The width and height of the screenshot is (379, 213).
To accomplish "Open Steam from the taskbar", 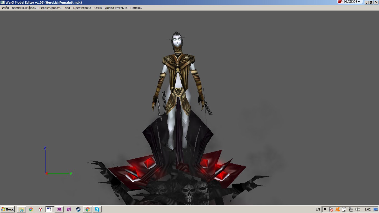I will point(78,209).
